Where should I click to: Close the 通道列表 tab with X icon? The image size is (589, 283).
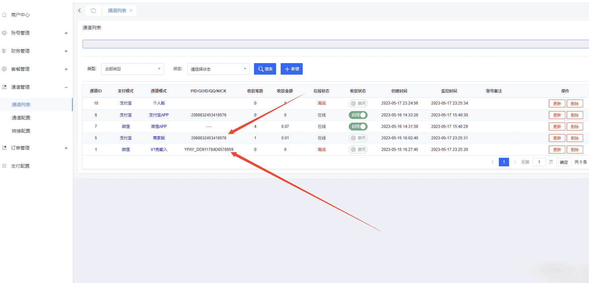(131, 11)
